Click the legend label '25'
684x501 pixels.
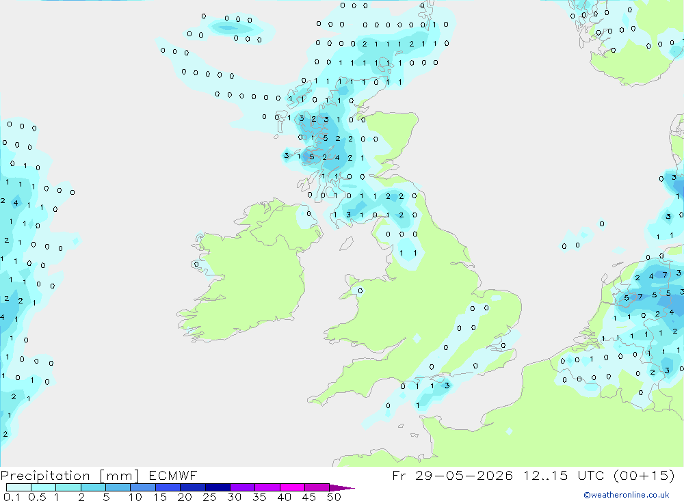[x=209, y=497]
